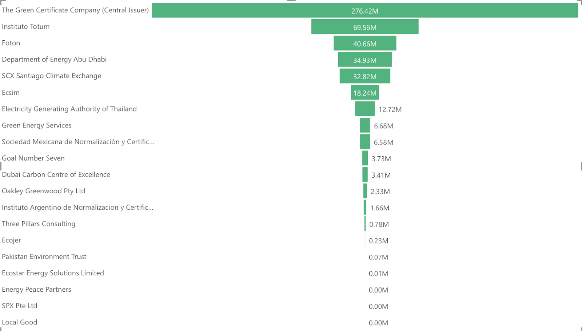Screen dimensions: 582x331
Task: Click 'Electricity Generating Authority of Thailand' label
Action: pos(69,109)
